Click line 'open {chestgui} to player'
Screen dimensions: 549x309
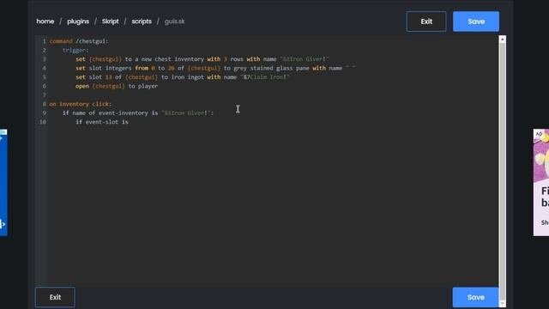[x=117, y=86]
